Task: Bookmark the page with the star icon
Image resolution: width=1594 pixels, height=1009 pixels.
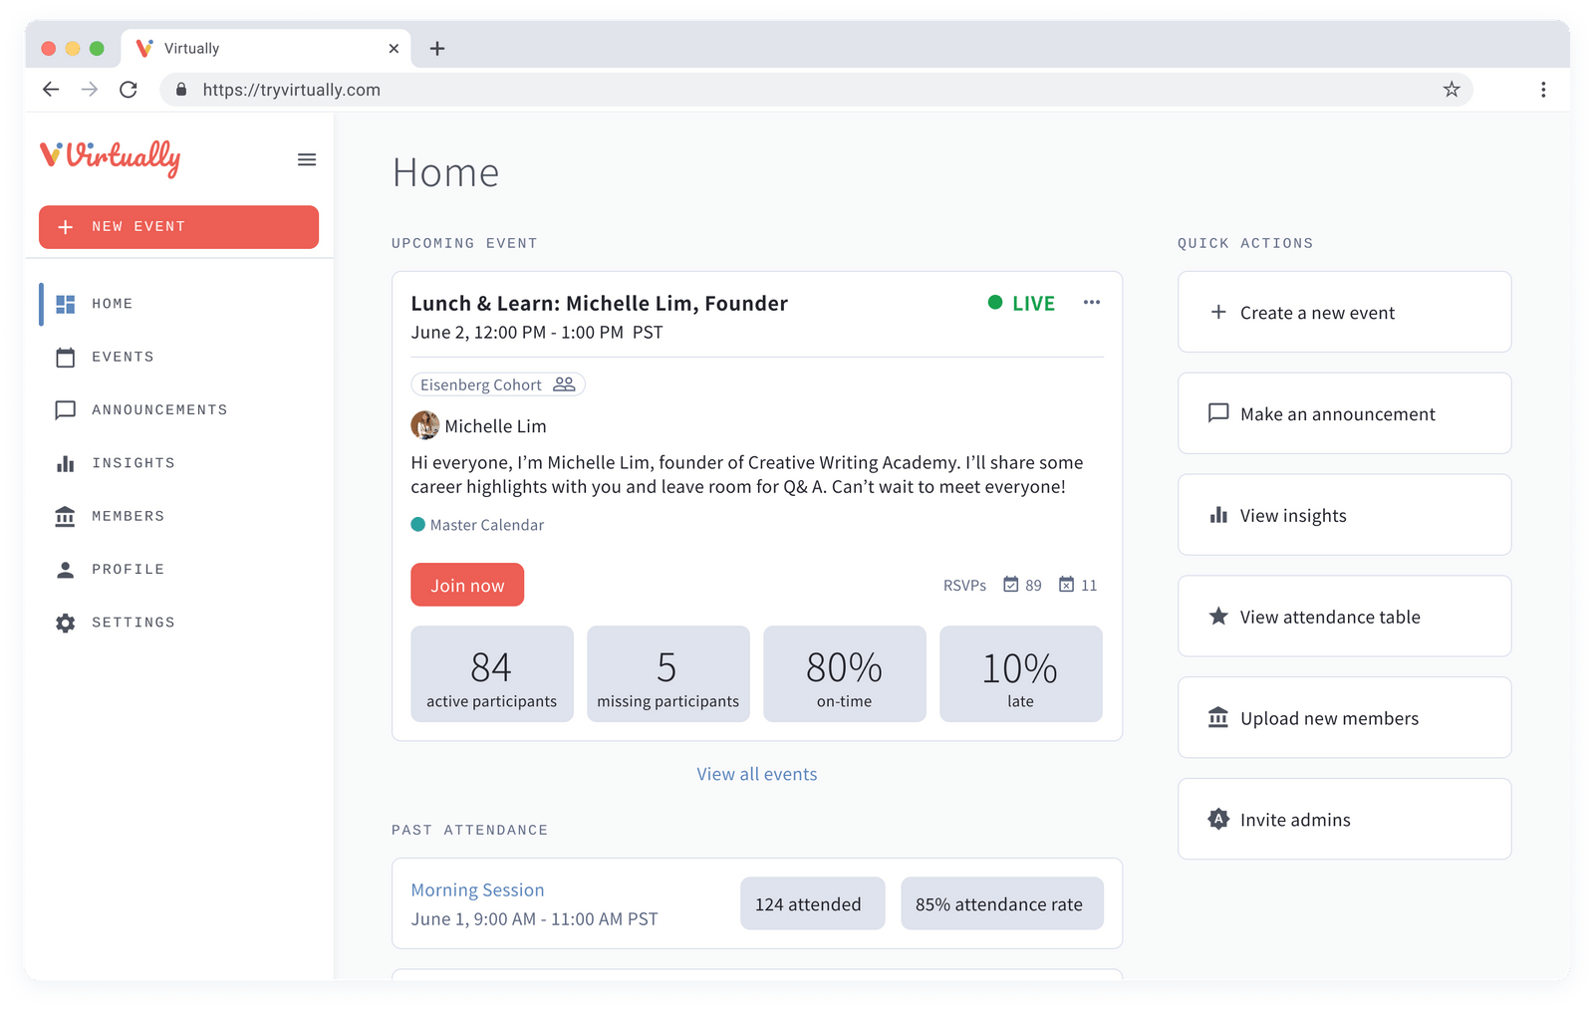Action: click(1451, 90)
